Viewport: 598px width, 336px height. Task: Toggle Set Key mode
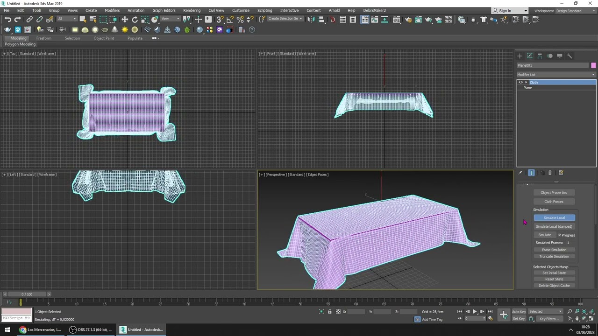point(519,319)
